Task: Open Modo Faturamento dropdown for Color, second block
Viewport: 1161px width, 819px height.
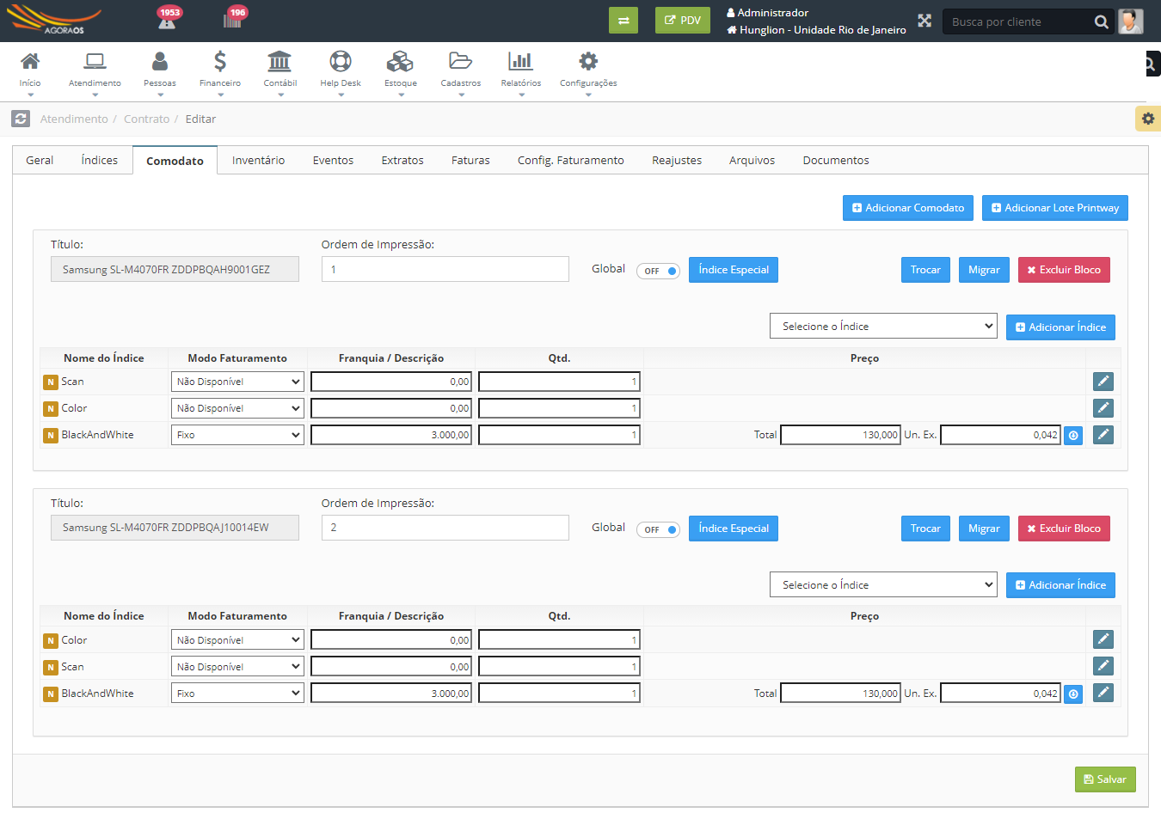Action: coord(237,640)
